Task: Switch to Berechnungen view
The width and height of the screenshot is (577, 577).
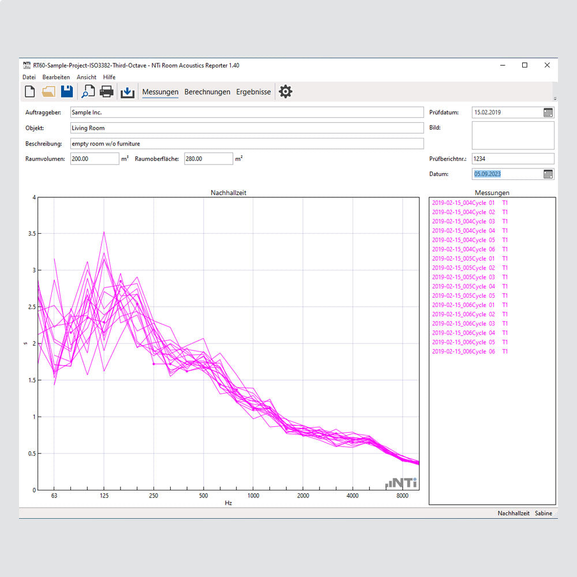Action: [x=207, y=92]
